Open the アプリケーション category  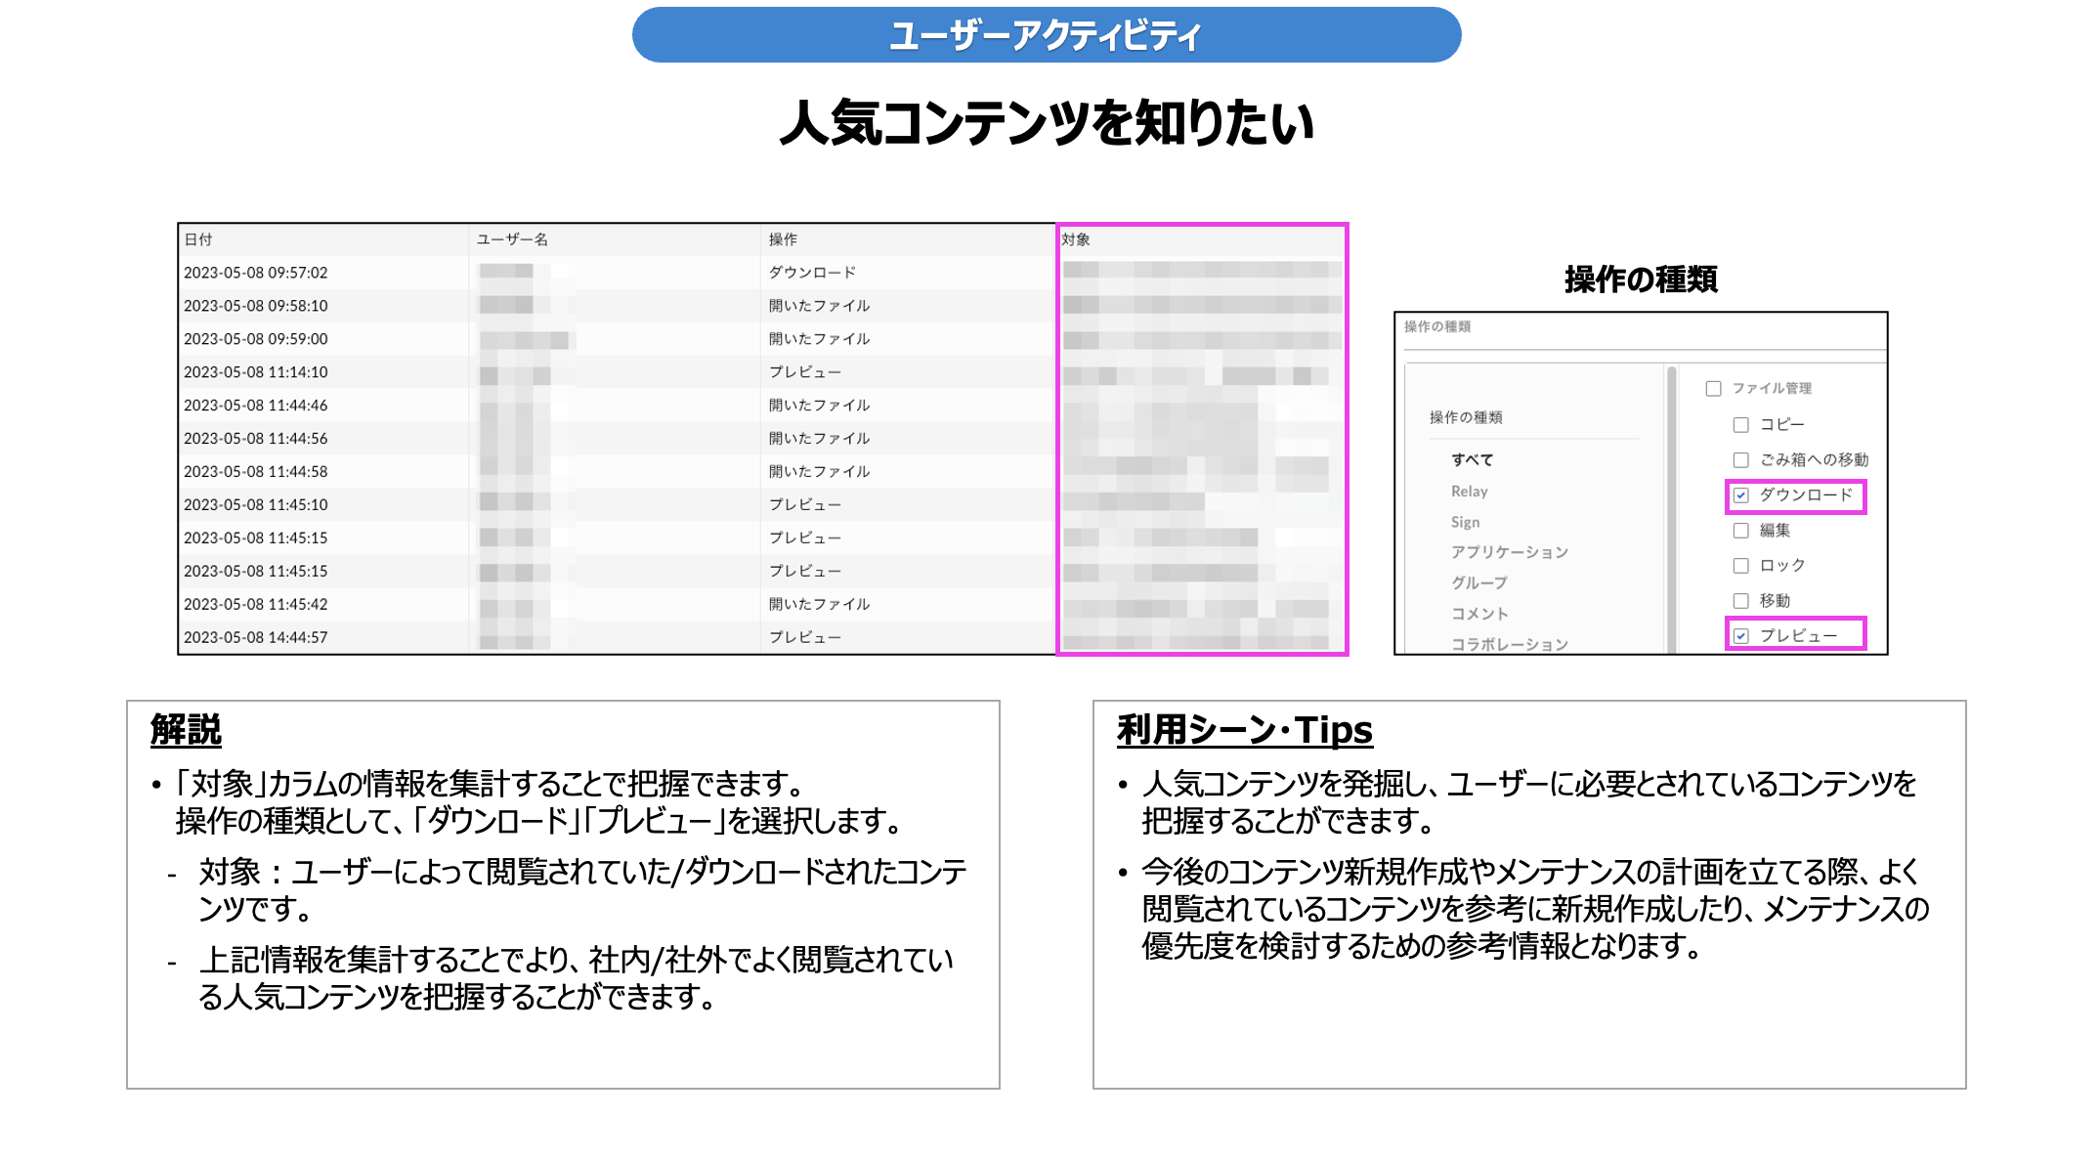point(1509,553)
